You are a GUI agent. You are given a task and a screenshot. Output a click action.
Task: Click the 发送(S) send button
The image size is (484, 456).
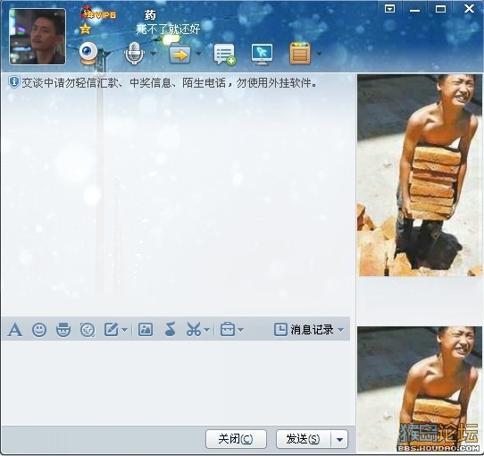(x=304, y=439)
